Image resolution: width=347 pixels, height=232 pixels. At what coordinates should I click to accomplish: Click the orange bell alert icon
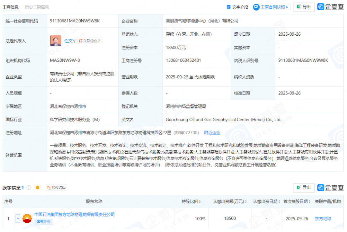tap(38, 188)
